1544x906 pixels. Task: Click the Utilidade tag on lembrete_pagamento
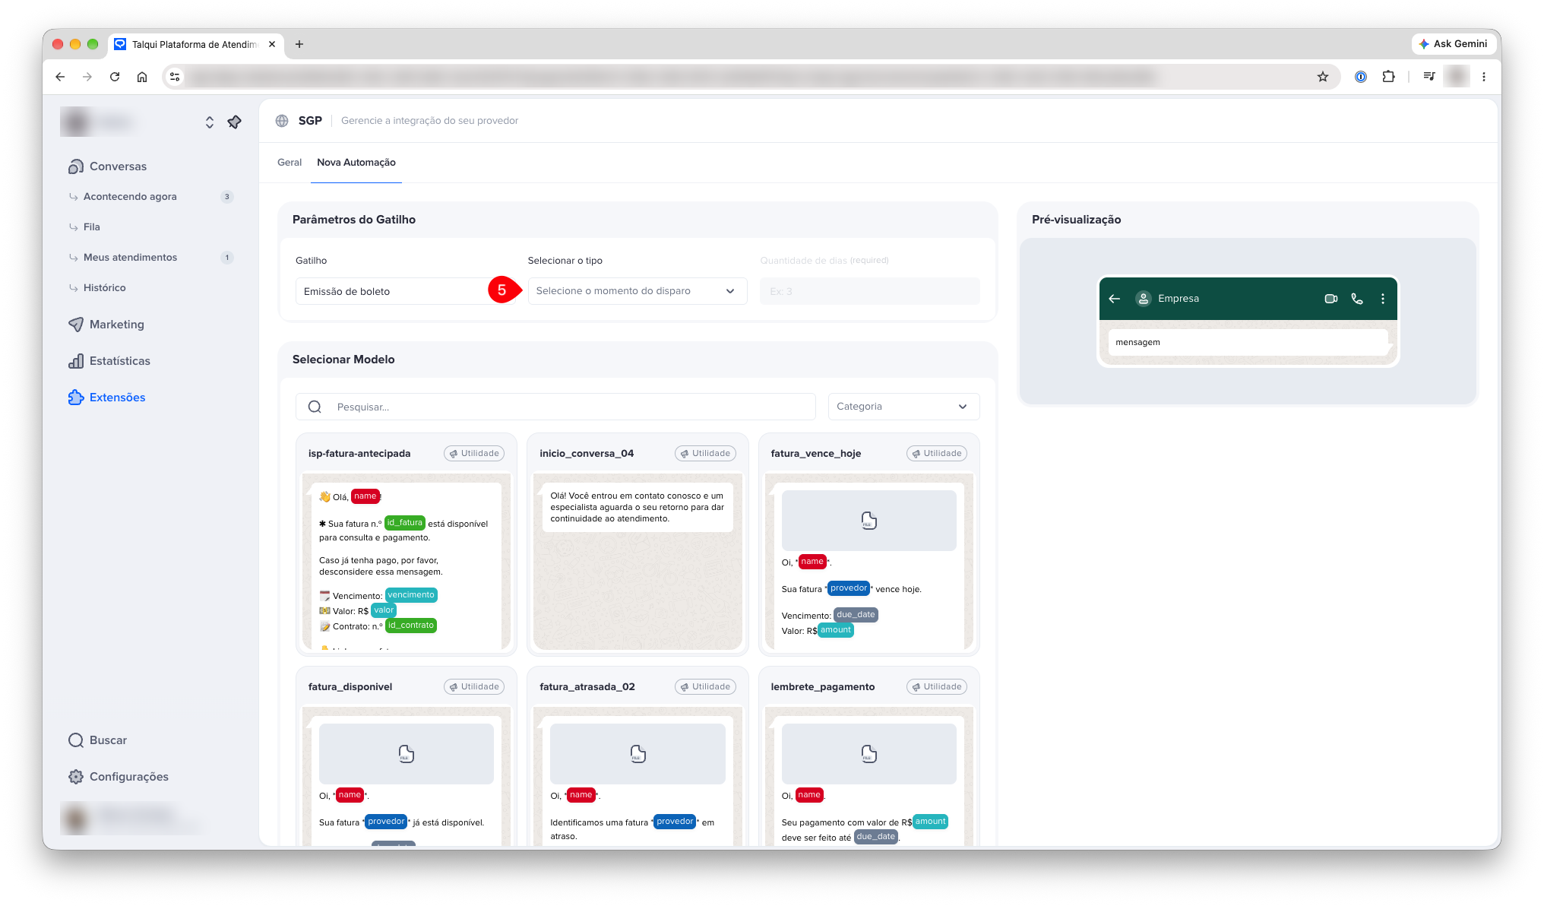point(936,687)
